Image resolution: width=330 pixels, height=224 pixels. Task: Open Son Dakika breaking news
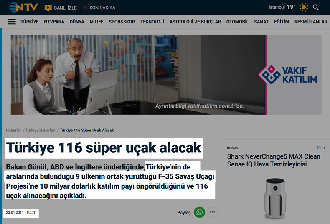pos(99,8)
